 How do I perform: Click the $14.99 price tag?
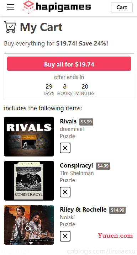(117, 210)
